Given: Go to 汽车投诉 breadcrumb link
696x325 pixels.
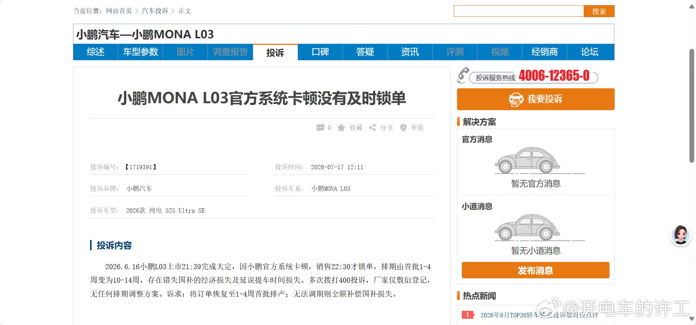Looking at the screenshot, I should click(155, 11).
